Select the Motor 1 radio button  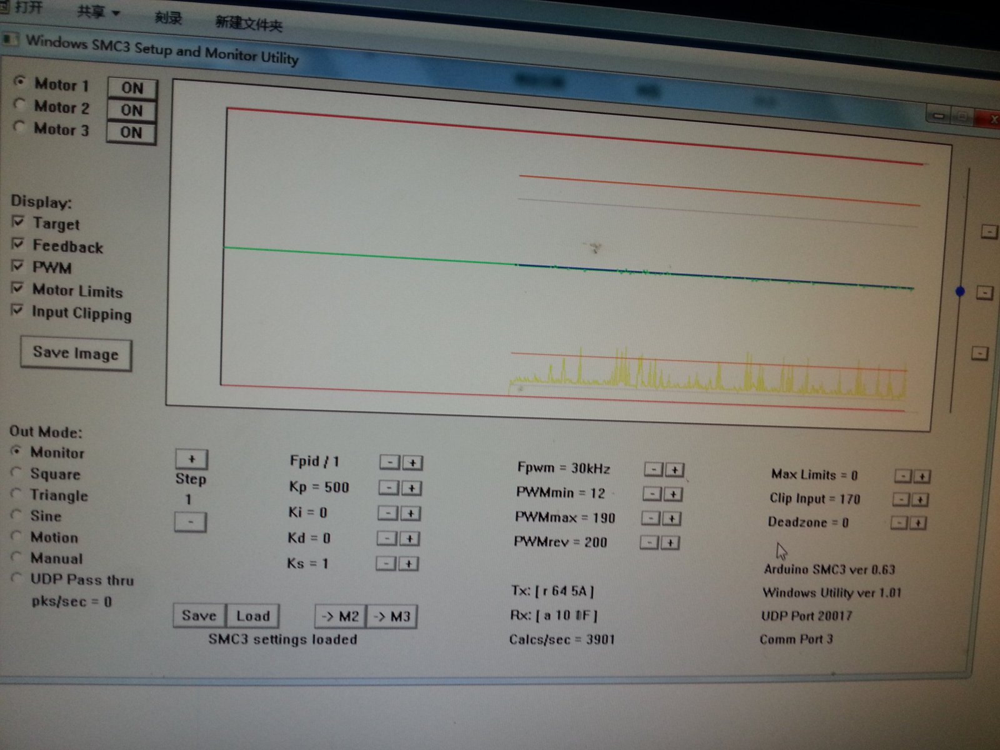coord(20,82)
